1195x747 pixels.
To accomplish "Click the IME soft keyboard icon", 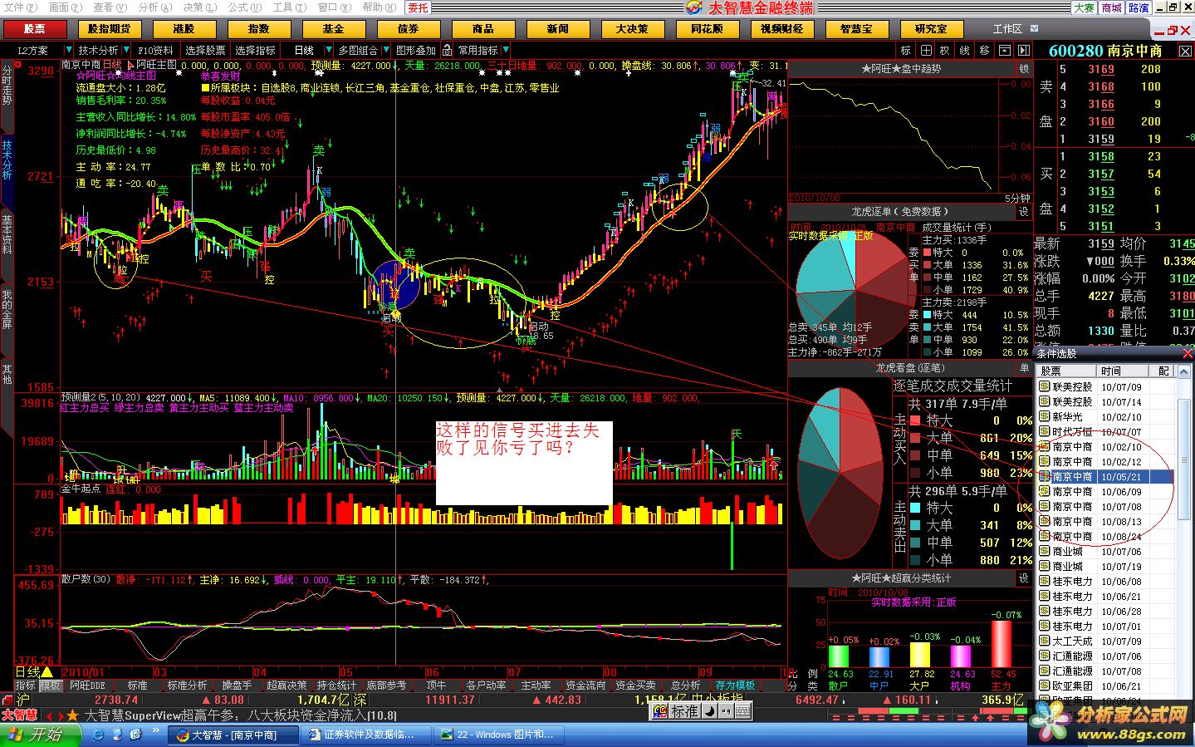I will tap(743, 712).
